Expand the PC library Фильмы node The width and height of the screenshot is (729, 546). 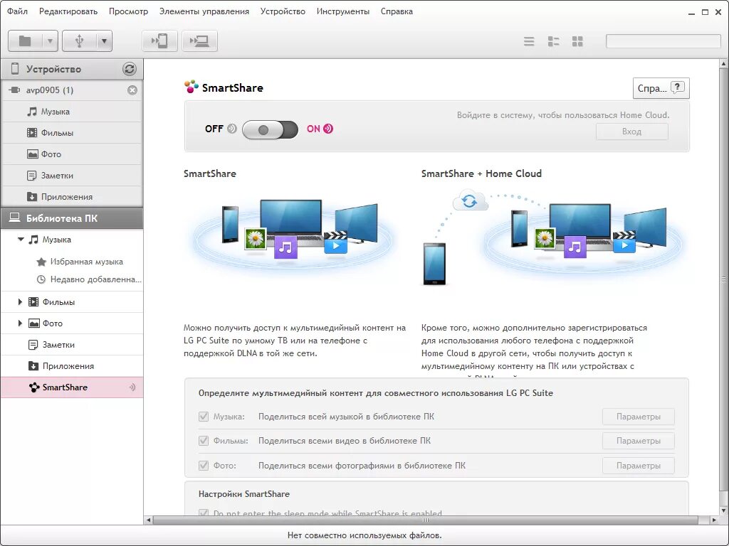click(20, 301)
